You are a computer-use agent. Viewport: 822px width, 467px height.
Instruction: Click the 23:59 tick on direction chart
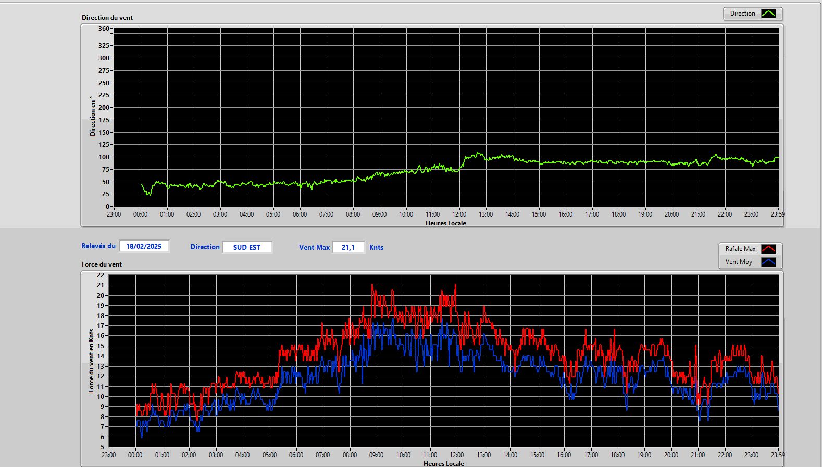coord(778,214)
